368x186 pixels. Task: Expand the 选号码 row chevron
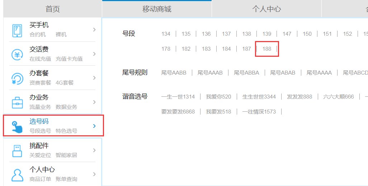pos(94,126)
